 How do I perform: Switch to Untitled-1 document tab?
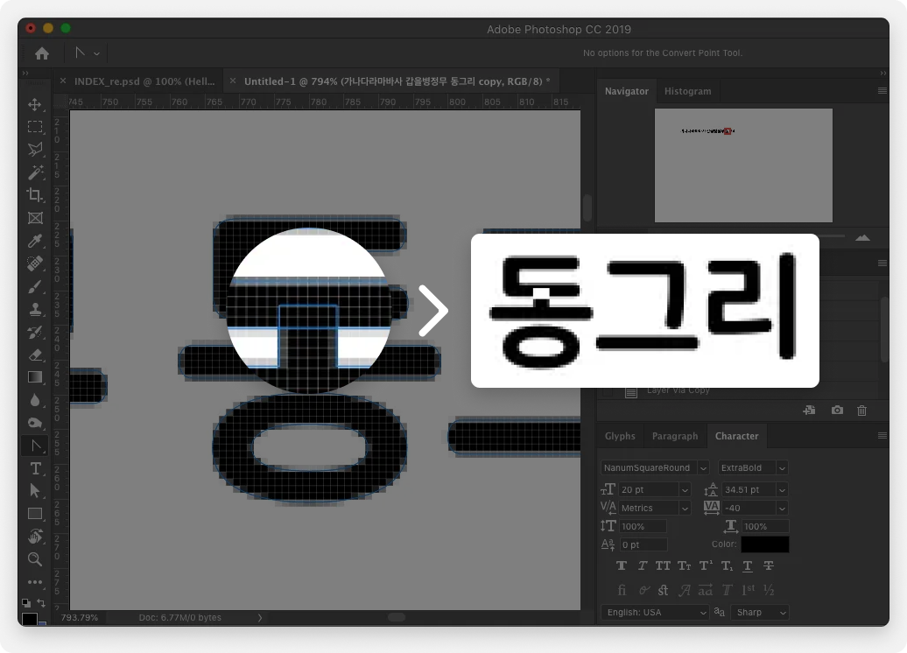[x=397, y=81]
